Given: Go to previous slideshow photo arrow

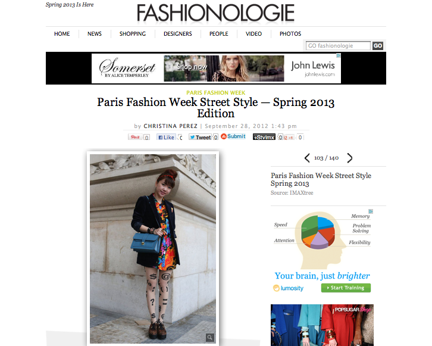Looking at the screenshot, I should coord(307,158).
